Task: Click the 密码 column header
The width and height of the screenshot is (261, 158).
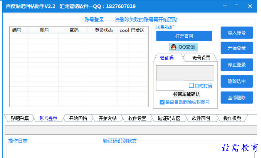Action: 73,30
